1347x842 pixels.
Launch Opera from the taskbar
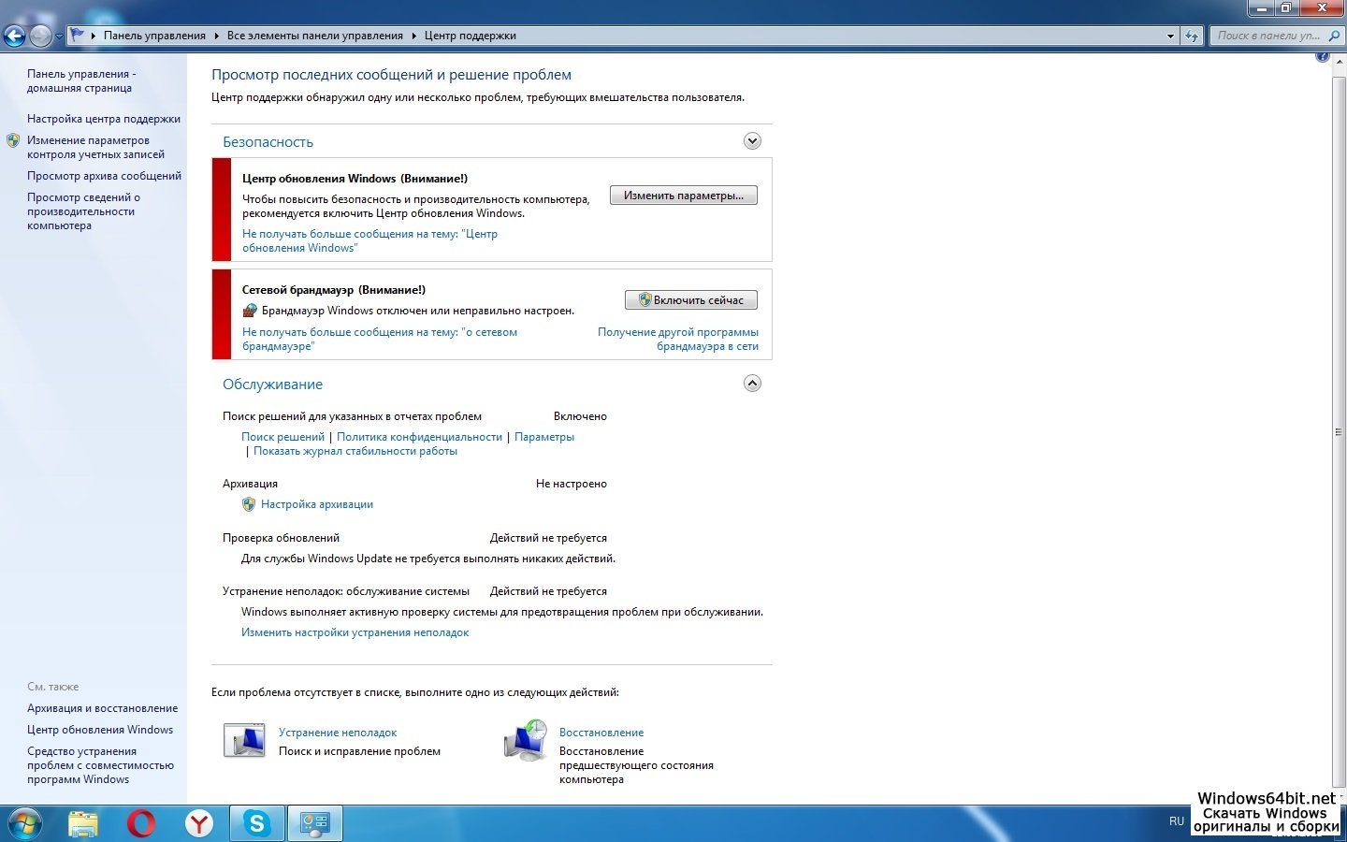141,823
